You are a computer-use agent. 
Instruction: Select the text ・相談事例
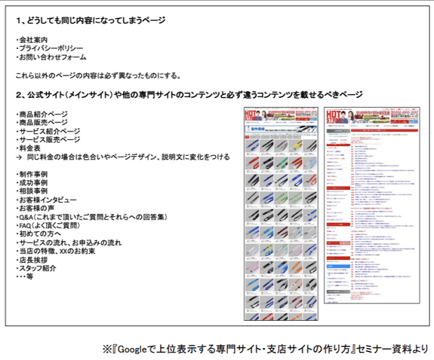coord(31,191)
